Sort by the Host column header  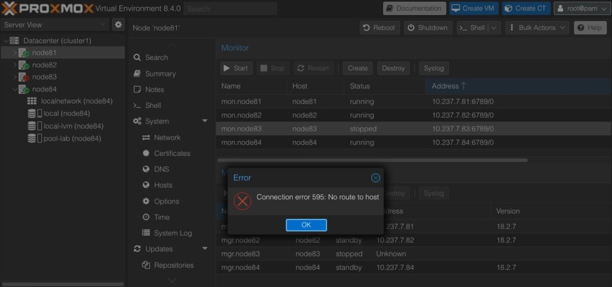pos(316,86)
